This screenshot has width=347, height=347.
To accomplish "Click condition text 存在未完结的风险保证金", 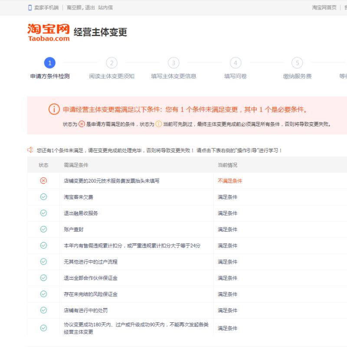I will click(x=91, y=294).
